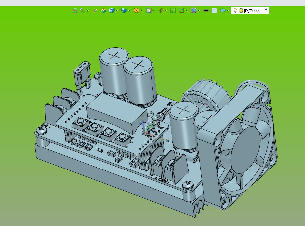
Task: Expand the monitor display dropdown arrow
Action: click(199, 11)
